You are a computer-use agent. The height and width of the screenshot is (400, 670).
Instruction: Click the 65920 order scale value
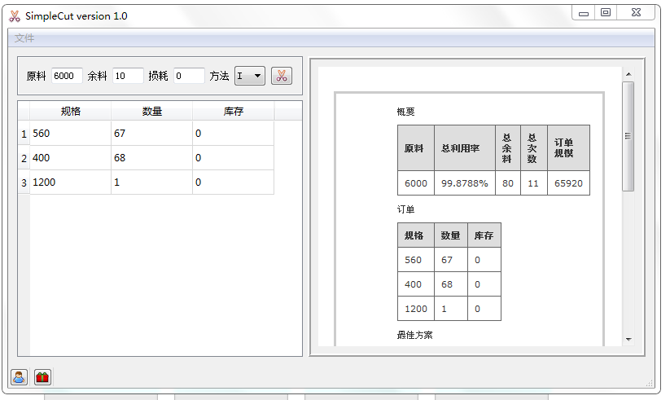(568, 183)
